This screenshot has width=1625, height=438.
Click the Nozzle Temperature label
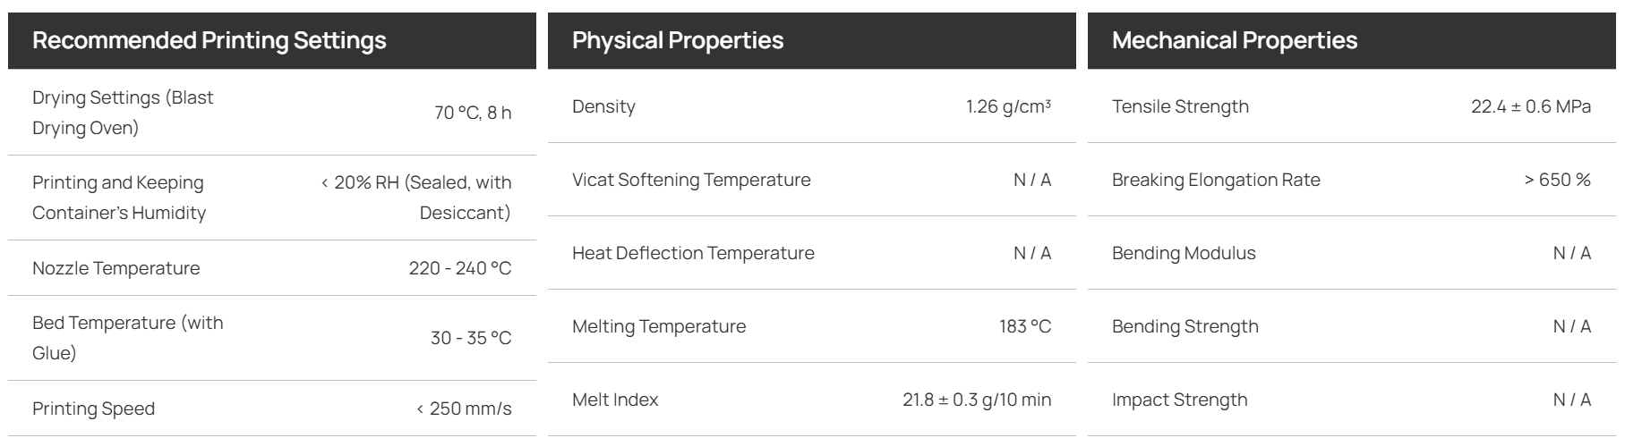[116, 268]
